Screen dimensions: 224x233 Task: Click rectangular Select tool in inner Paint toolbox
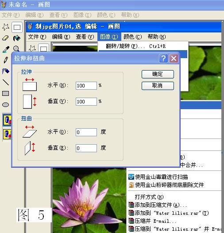pyautogui.click(x=43, y=48)
